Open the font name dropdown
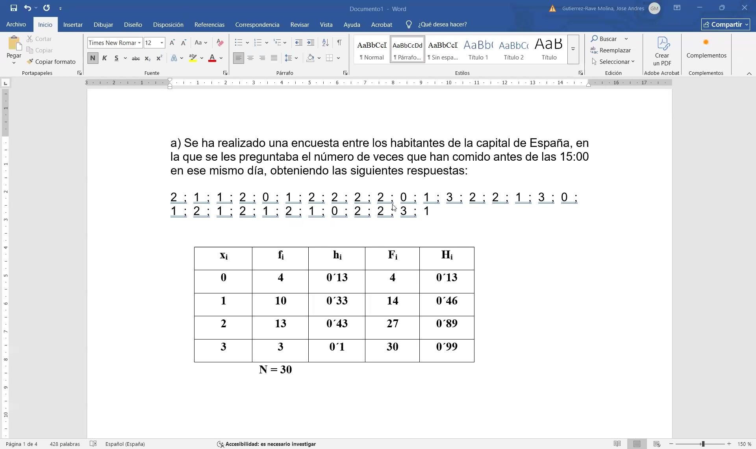The height and width of the screenshot is (449, 756). [x=139, y=43]
